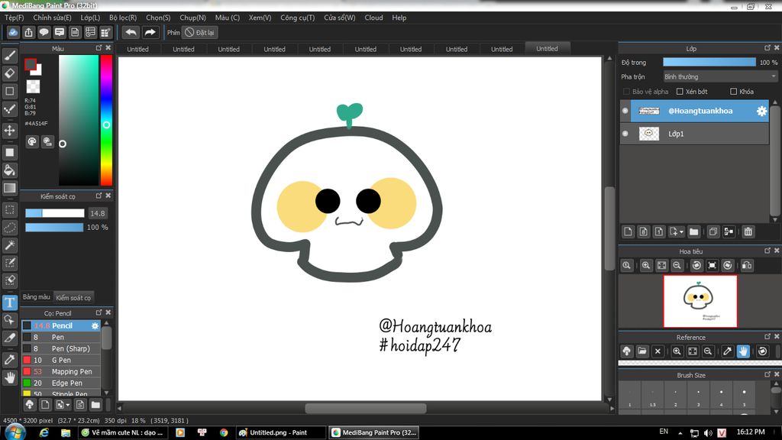Show hidden icons in system tray
782x440 pixels.
pos(680,432)
